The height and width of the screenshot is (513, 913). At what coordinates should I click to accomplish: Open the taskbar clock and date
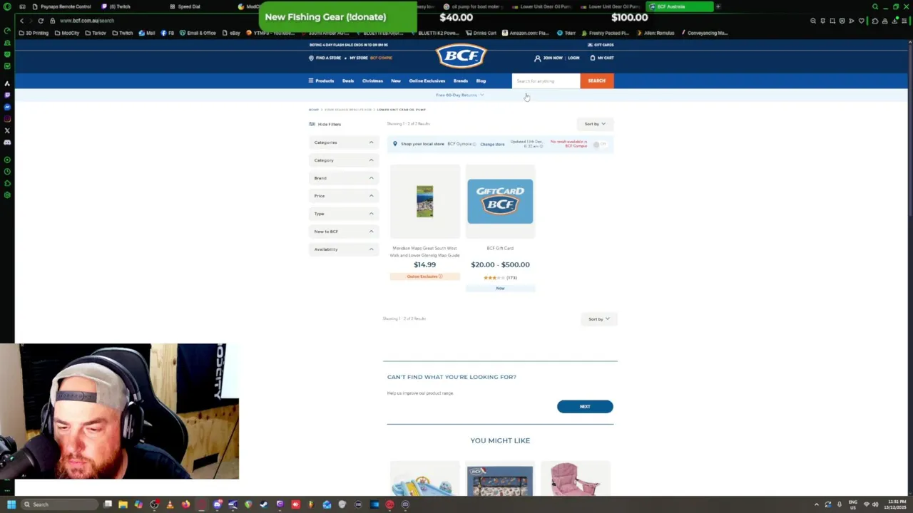click(x=895, y=504)
